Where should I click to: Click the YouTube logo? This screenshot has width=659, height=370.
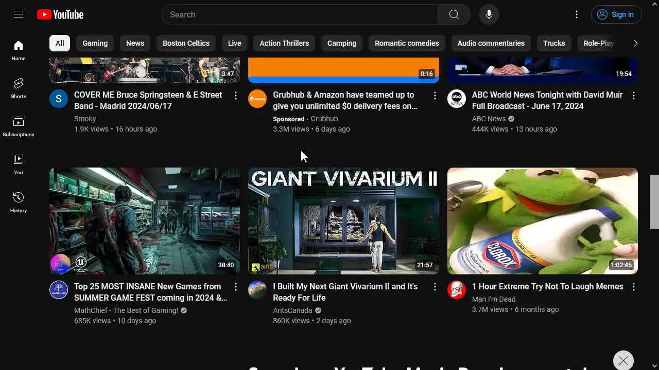[x=60, y=14]
